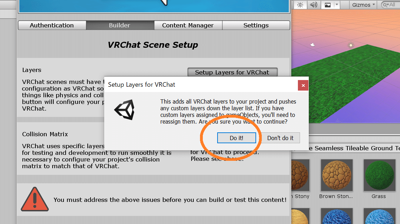Click Setup Layers for VRChat button

click(232, 72)
